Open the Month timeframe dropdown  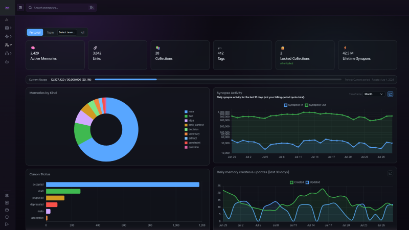pyautogui.click(x=374, y=94)
